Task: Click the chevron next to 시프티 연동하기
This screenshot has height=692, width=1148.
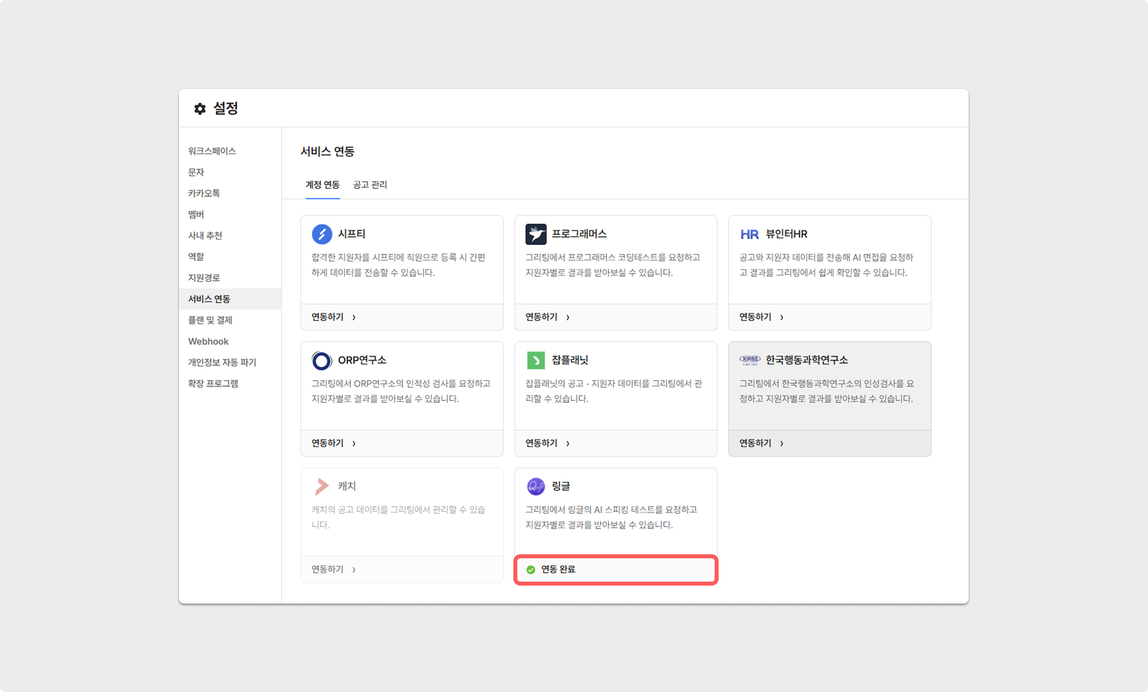Action: tap(354, 317)
